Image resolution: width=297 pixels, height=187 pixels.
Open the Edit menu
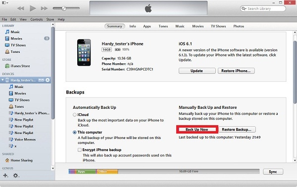(x=13, y=19)
